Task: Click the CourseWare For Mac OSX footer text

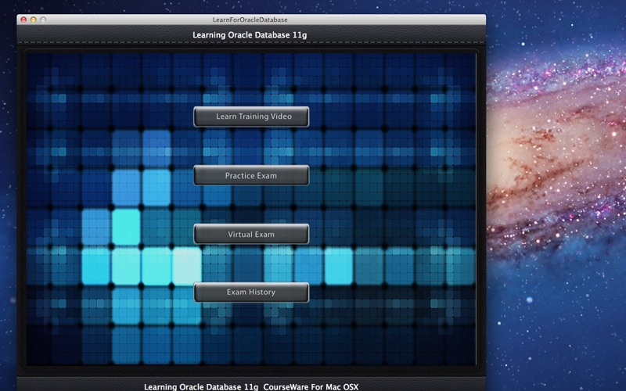Action: click(311, 386)
